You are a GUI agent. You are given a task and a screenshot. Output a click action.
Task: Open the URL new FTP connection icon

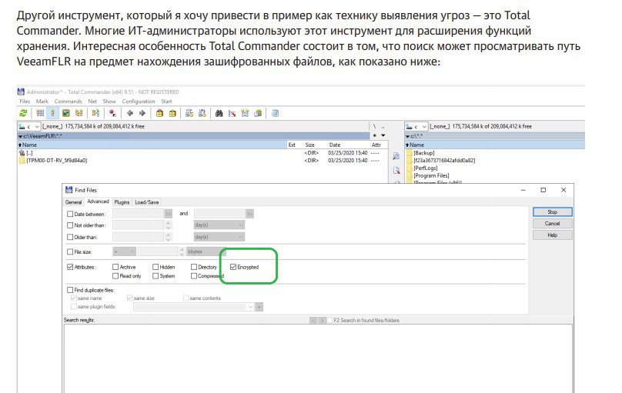coord(202,113)
